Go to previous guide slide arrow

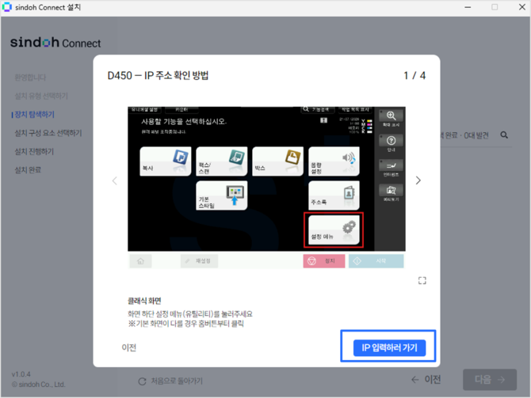coord(114,180)
